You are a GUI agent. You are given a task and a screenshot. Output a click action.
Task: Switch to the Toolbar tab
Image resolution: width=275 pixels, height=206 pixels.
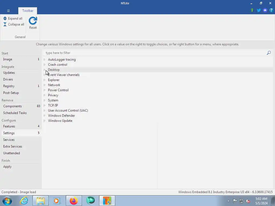coord(28,11)
